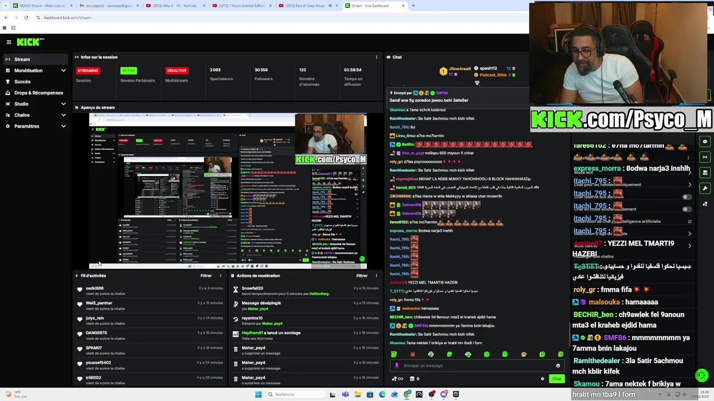Open the Windows Start menu

pyautogui.click(x=258, y=394)
